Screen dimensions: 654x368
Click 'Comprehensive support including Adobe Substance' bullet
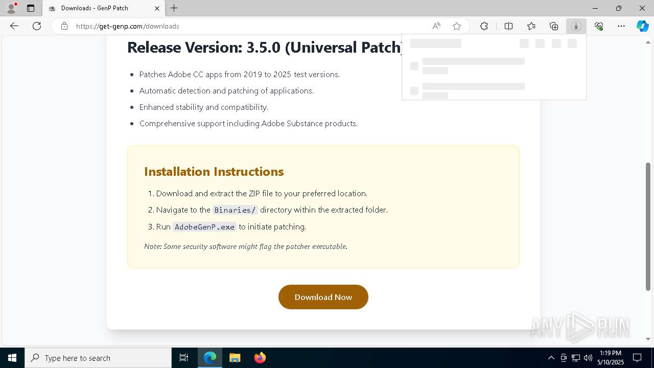248,124
